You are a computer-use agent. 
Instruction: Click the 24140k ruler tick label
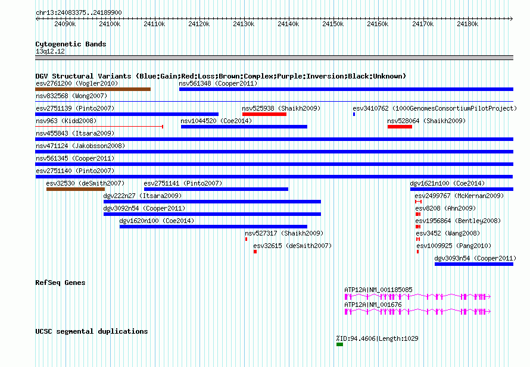[x=288, y=24]
